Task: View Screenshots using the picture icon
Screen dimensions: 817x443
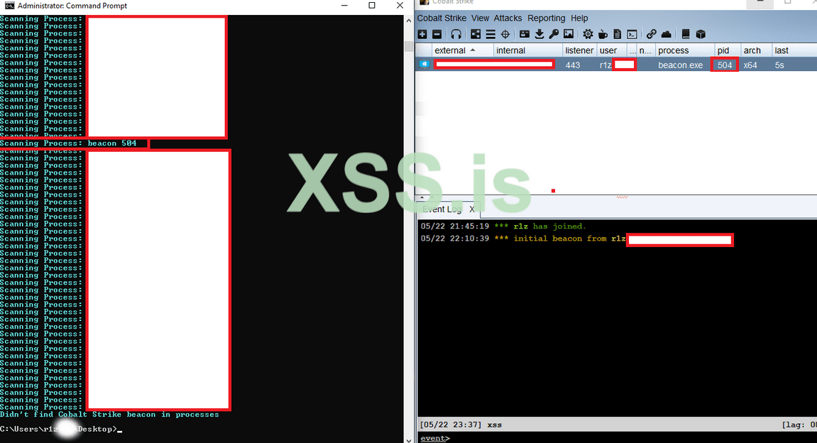Action: tap(569, 34)
